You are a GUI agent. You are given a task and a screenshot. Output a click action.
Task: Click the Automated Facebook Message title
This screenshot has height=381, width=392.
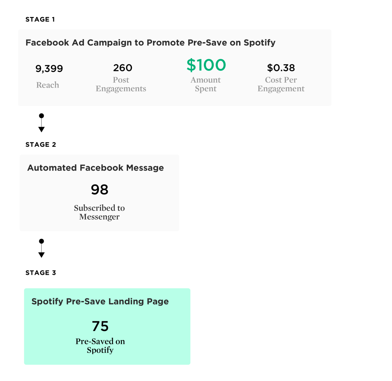coord(95,168)
